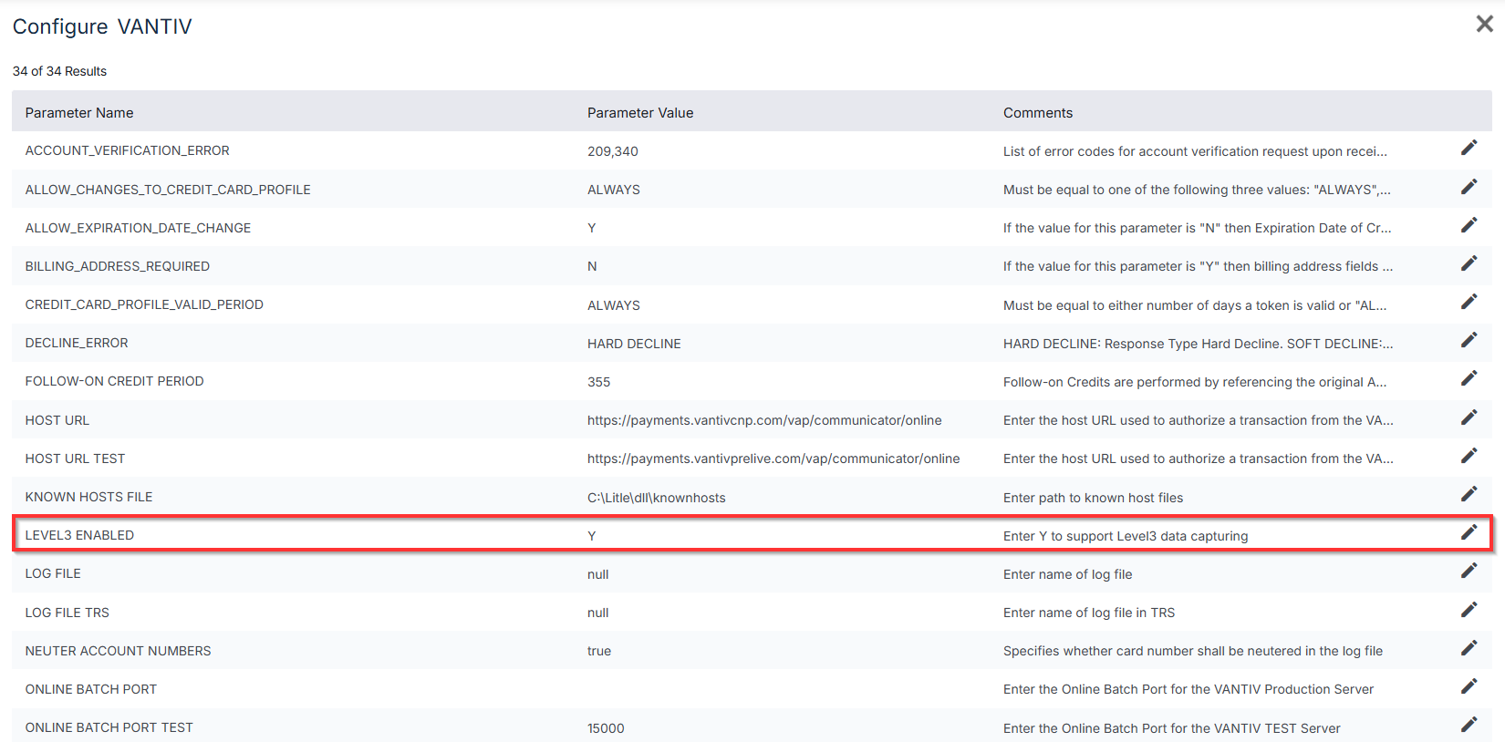The height and width of the screenshot is (742, 1505).
Task: Select the ALWAYS value for ALLOW_CHANGES_TO_CREDIT_CARD_PROFILE
Action: (x=614, y=190)
